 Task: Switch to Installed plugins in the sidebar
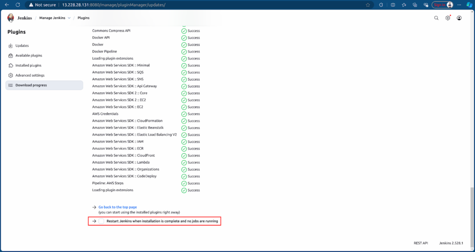click(28, 65)
